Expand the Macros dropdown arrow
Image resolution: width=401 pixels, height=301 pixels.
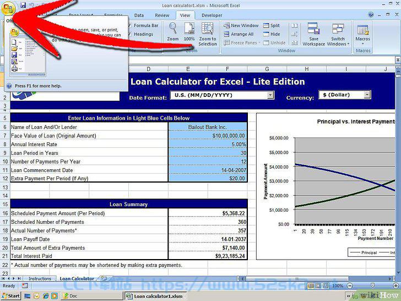tap(362, 44)
